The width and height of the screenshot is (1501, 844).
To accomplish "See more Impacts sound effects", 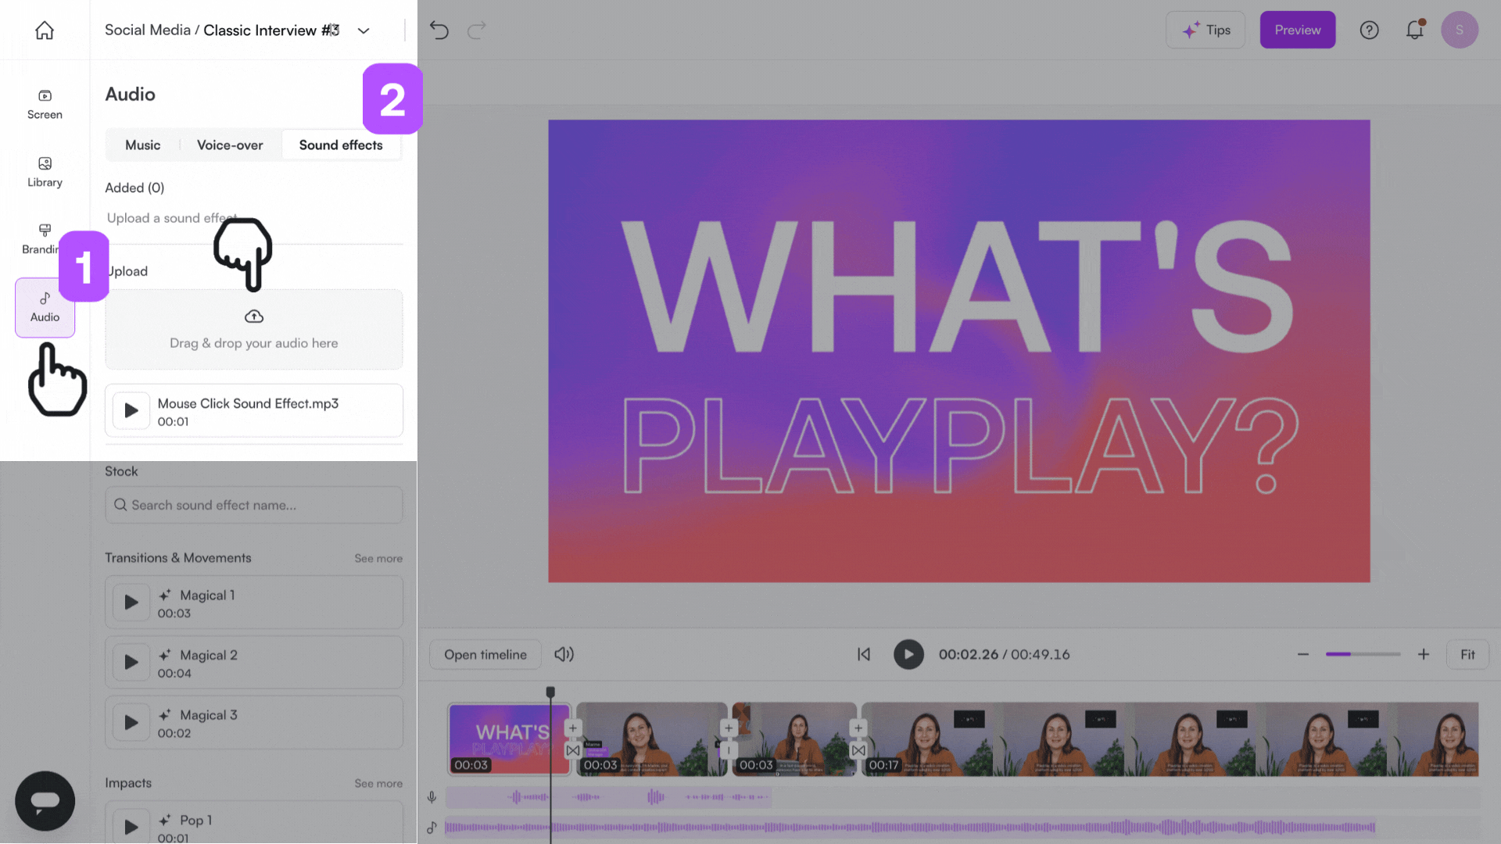I will (x=378, y=783).
